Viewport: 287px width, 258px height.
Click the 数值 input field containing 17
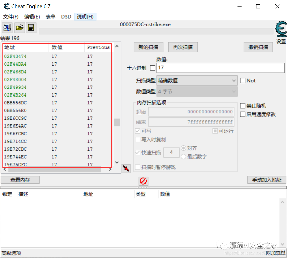click(x=220, y=68)
